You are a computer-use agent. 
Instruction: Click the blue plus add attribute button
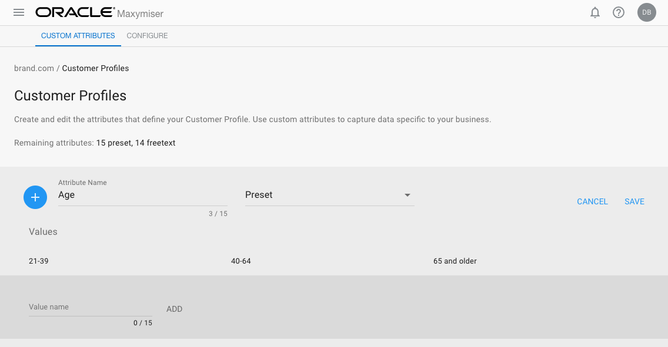click(x=35, y=197)
